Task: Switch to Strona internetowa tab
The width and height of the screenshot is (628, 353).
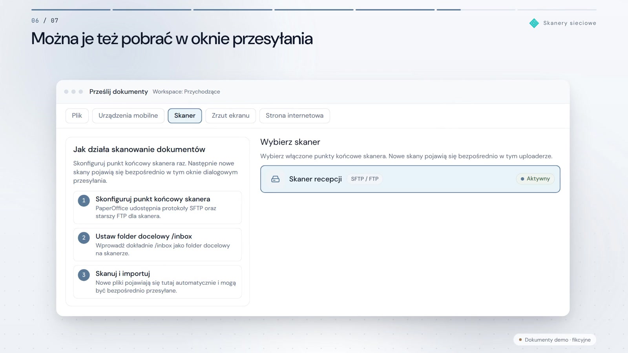Action: pos(294,116)
